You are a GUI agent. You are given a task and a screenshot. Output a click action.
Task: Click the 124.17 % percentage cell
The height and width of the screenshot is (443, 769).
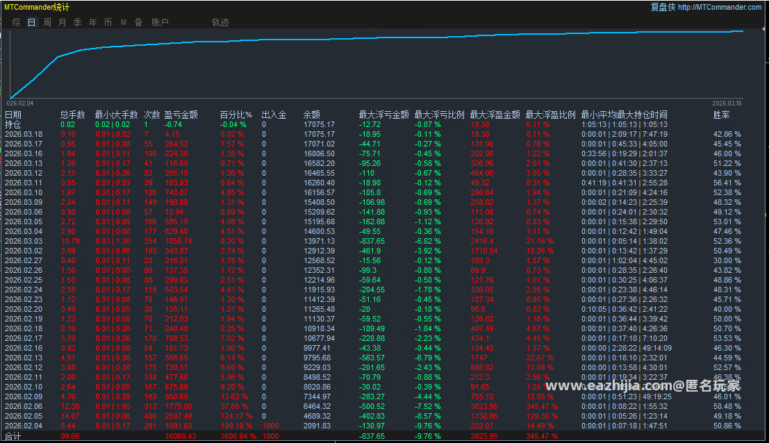tap(236, 416)
